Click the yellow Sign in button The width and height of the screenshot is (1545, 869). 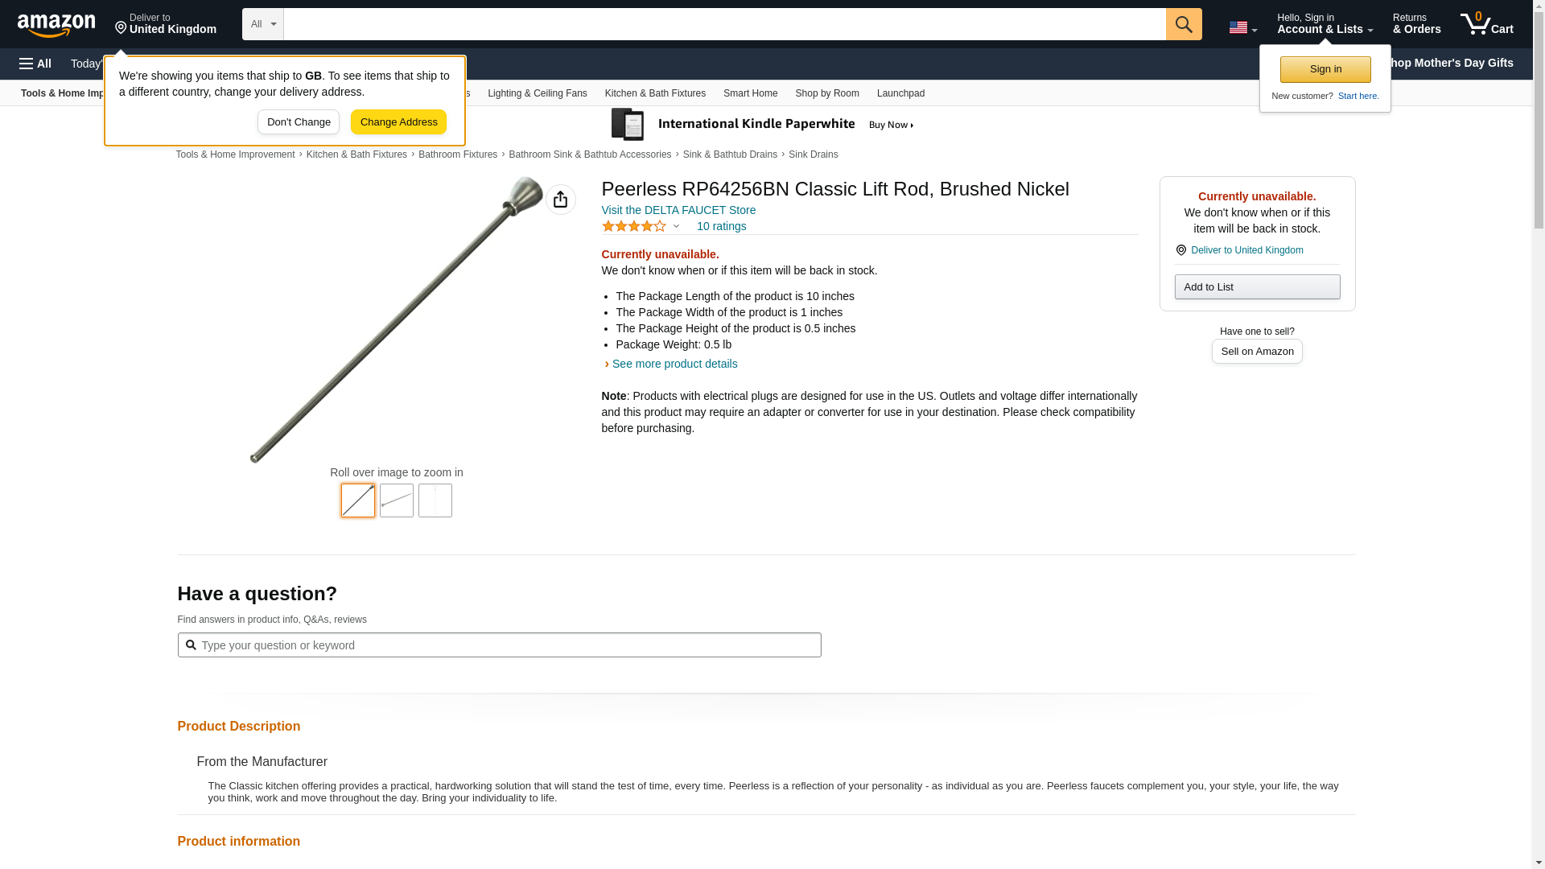pyautogui.click(x=1325, y=69)
